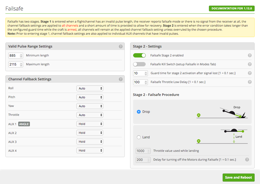Expand the AUX 4 fallback dropdown
260x184 pixels.
point(90,150)
